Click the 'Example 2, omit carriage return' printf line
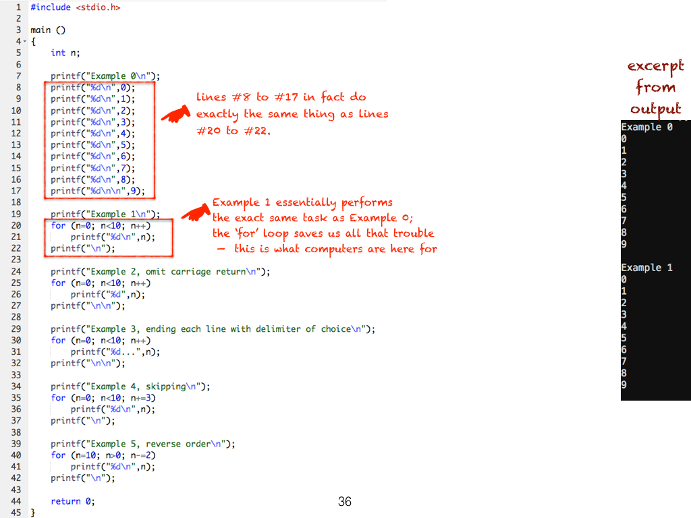Image resolution: width=691 pixels, height=518 pixels. click(x=160, y=272)
